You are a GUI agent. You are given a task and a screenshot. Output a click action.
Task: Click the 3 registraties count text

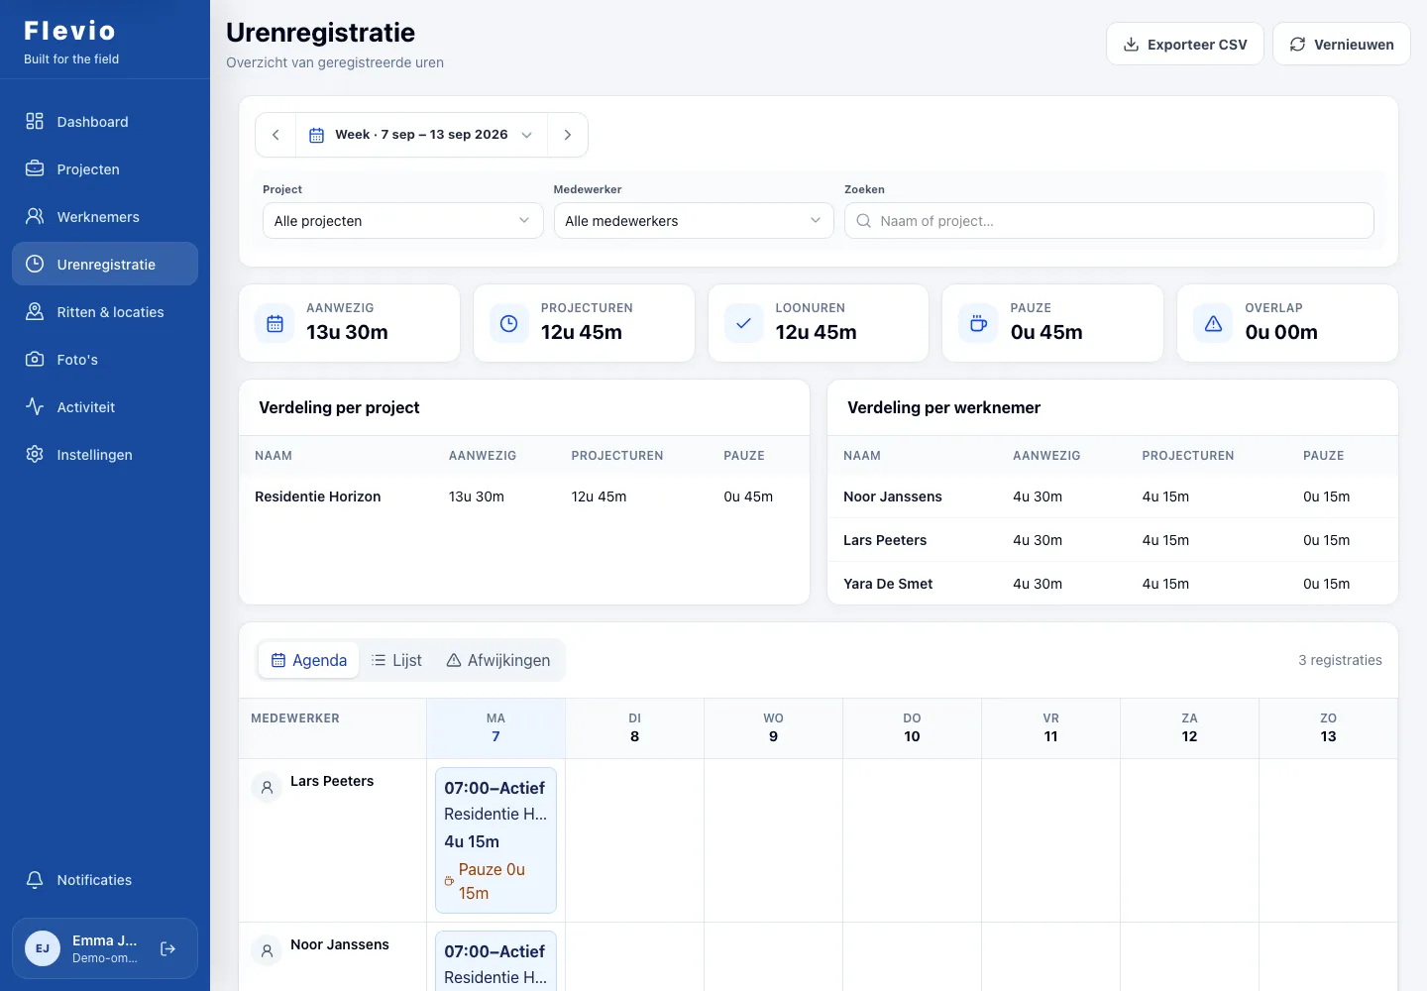coord(1340,660)
